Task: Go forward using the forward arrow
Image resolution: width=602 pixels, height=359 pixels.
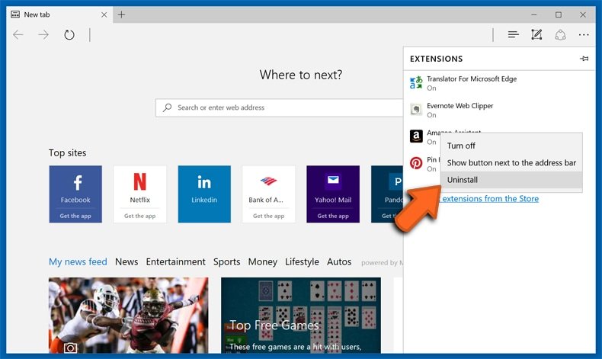Action: 43,35
